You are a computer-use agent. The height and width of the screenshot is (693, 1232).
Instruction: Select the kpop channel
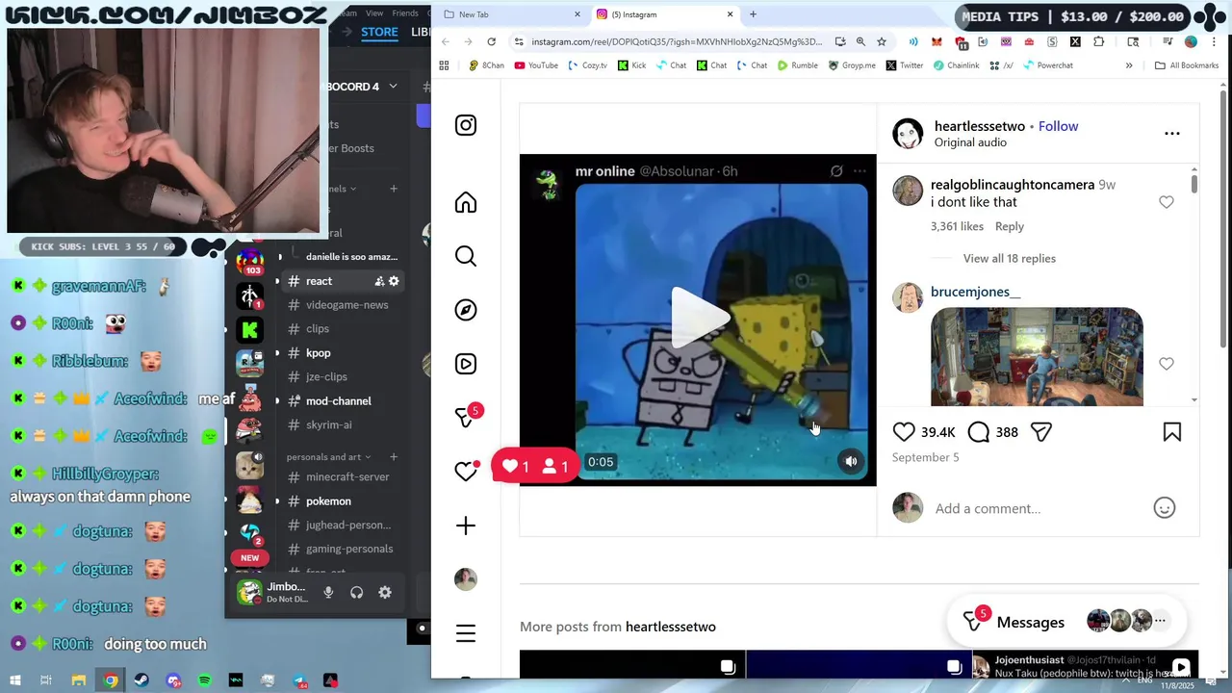click(x=318, y=353)
